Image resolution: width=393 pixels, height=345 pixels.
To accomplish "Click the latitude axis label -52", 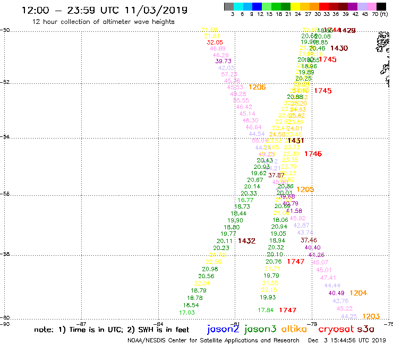I will 5,82.
